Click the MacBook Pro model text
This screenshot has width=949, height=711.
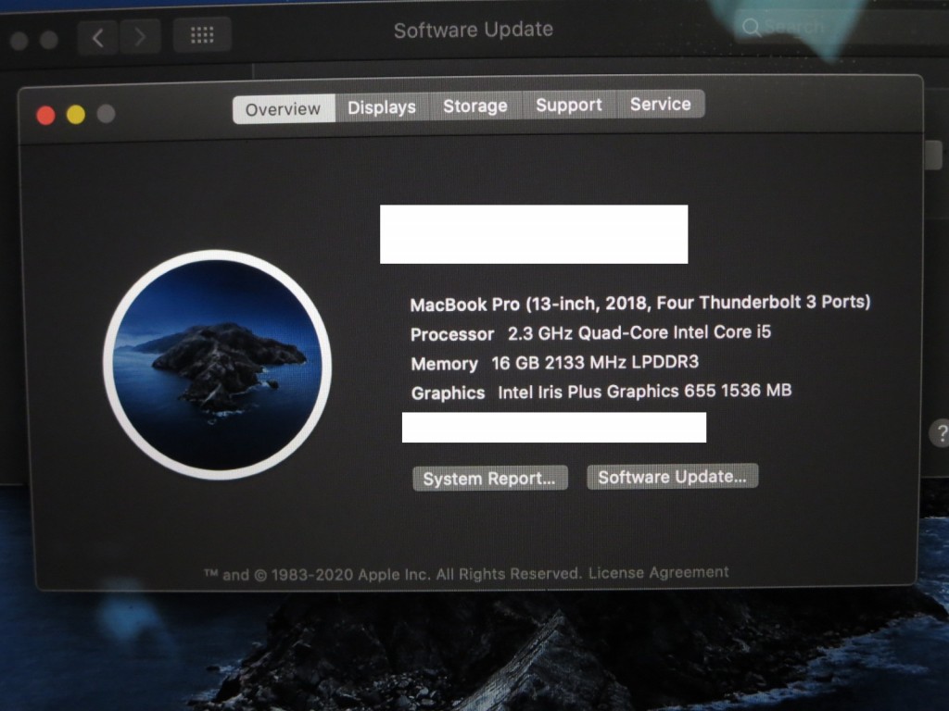point(640,303)
